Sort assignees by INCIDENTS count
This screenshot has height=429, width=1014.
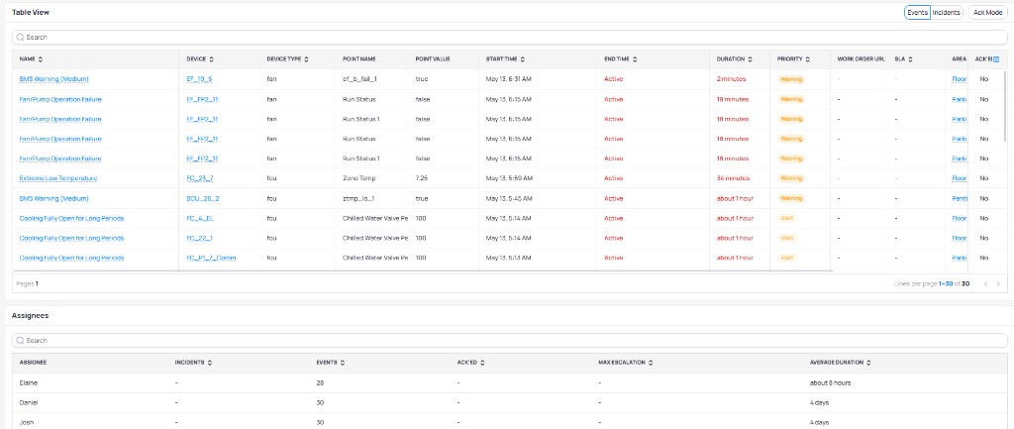pos(210,363)
